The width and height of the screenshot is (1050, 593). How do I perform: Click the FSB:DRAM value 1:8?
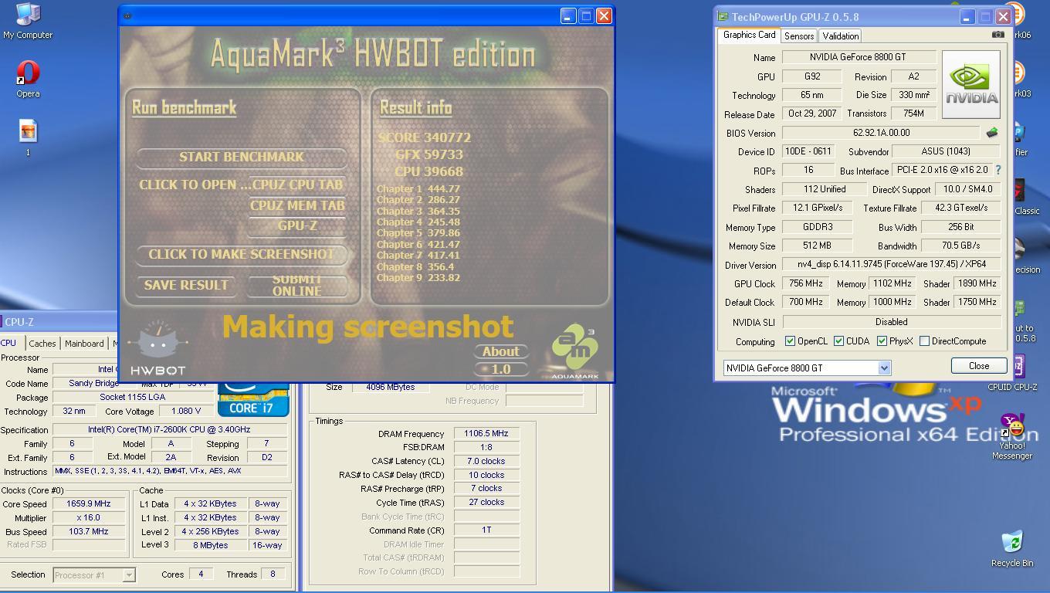pyautogui.click(x=486, y=447)
